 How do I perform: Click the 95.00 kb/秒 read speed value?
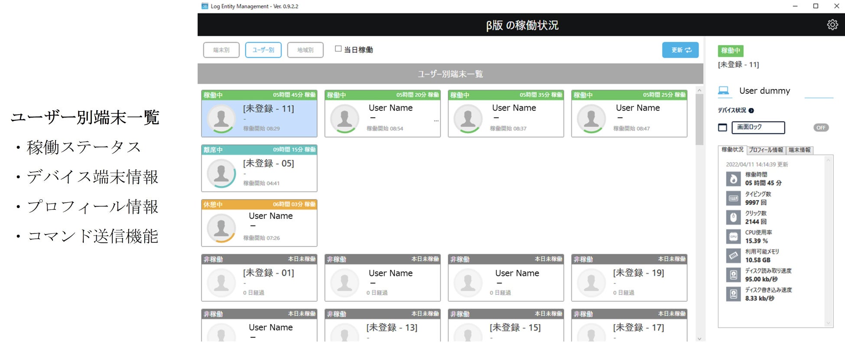[x=761, y=279]
